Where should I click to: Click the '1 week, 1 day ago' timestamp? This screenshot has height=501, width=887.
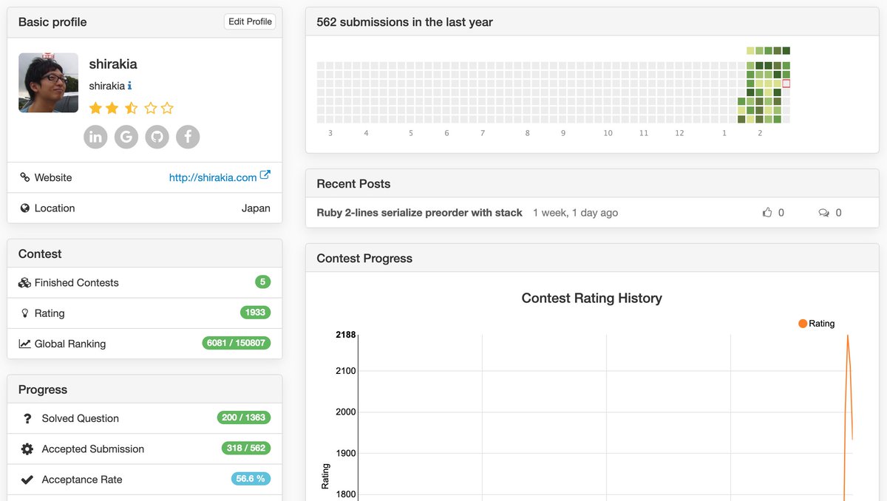pyautogui.click(x=575, y=213)
